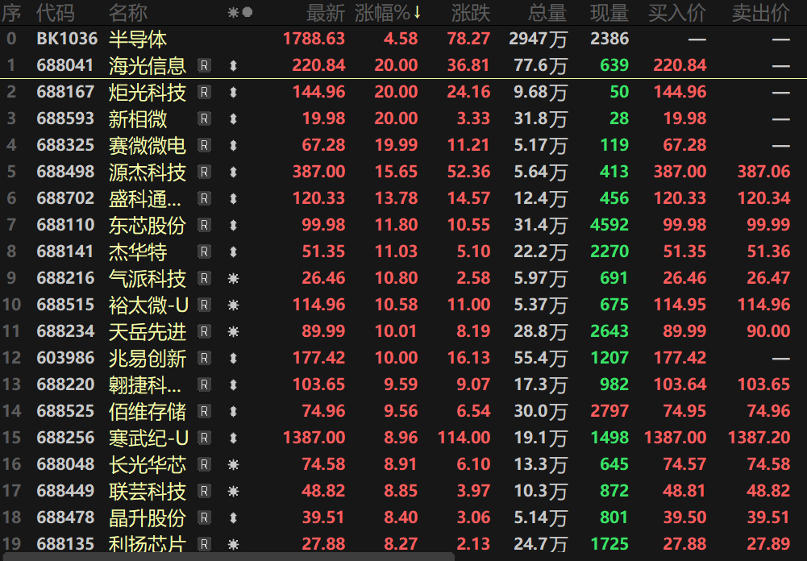Viewport: 807px width, 561px height.
Task: Click the arrow marker icon for 海光信息
Action: pyautogui.click(x=233, y=65)
